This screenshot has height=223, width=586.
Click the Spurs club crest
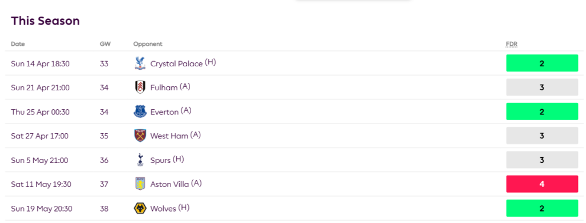coord(140,160)
